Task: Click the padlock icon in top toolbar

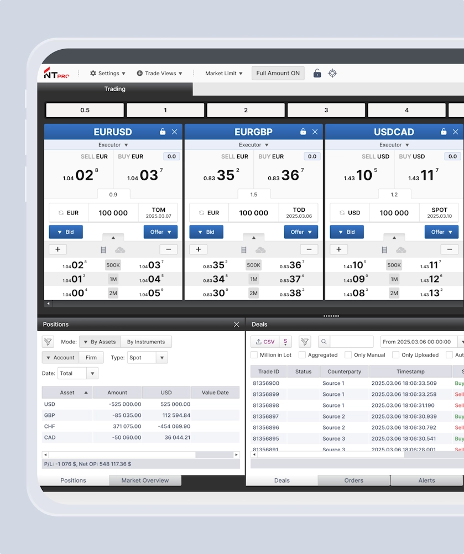Action: (x=317, y=73)
